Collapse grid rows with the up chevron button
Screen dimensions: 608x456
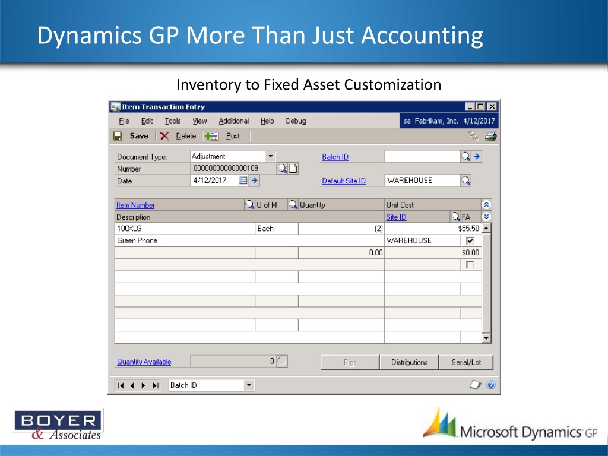point(486,204)
